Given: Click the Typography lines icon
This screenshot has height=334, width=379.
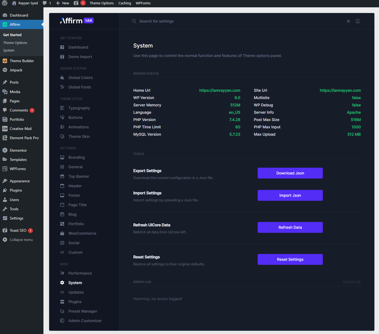Looking at the screenshot, I should [x=62, y=108].
